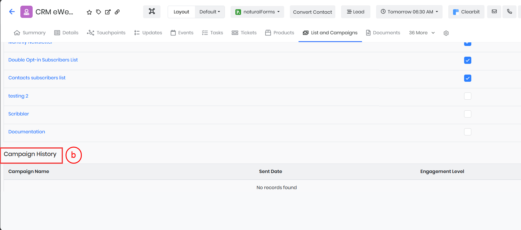Open tab settings gear icon

[446, 33]
